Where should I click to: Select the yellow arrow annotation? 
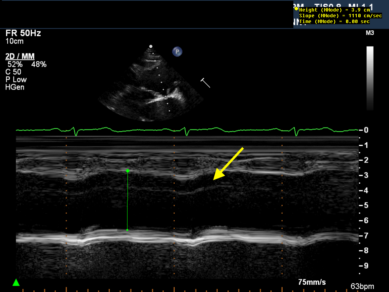(228, 164)
